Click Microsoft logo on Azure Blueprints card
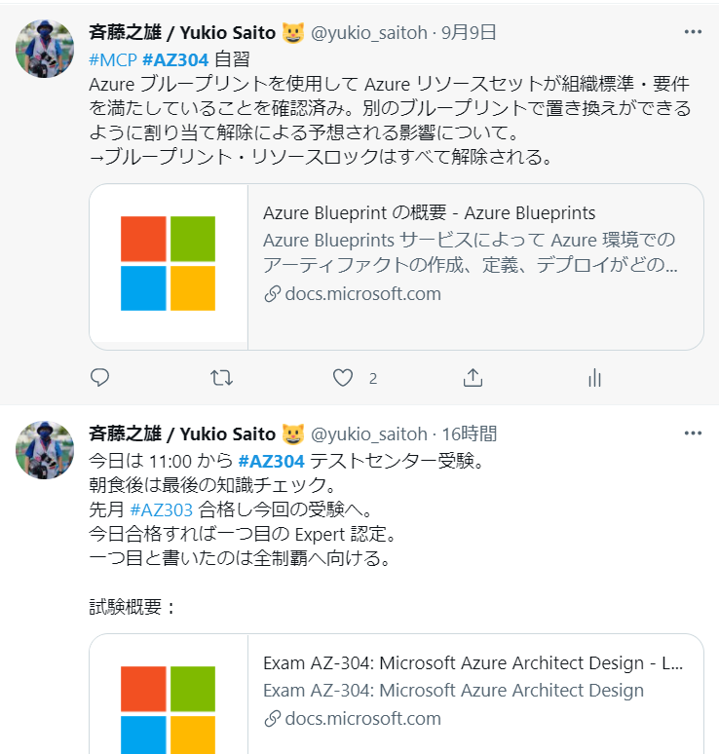 pos(168,263)
